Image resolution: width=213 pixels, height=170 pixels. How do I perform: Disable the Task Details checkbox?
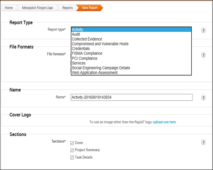point(72,157)
